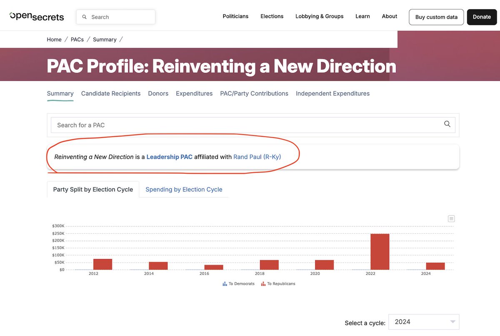Image resolution: width=500 pixels, height=336 pixels.
Task: Click the 2016 Republican bar
Action: click(x=213, y=267)
